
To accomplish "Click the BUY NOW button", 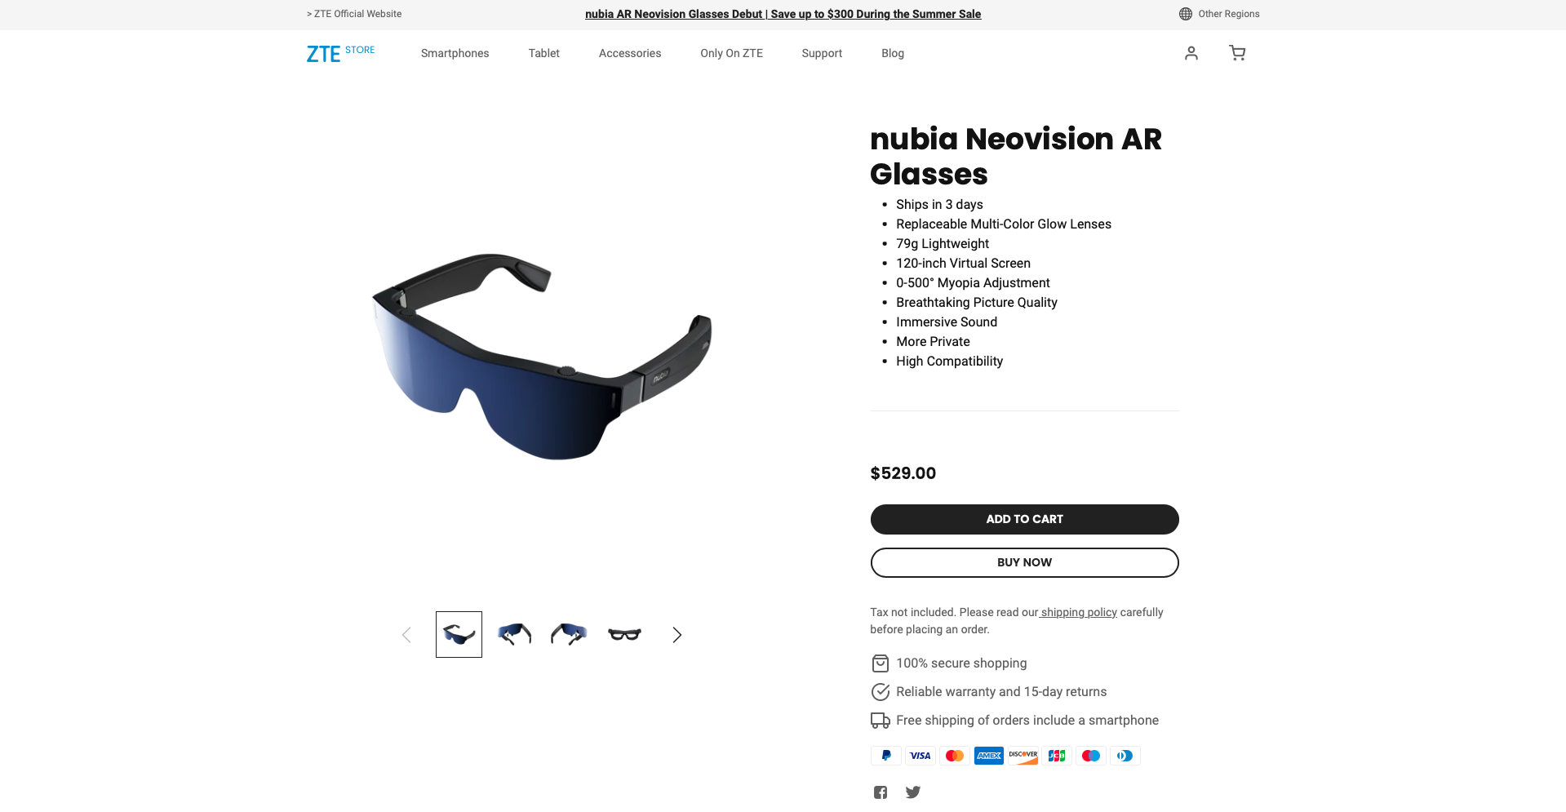I will pos(1024,562).
